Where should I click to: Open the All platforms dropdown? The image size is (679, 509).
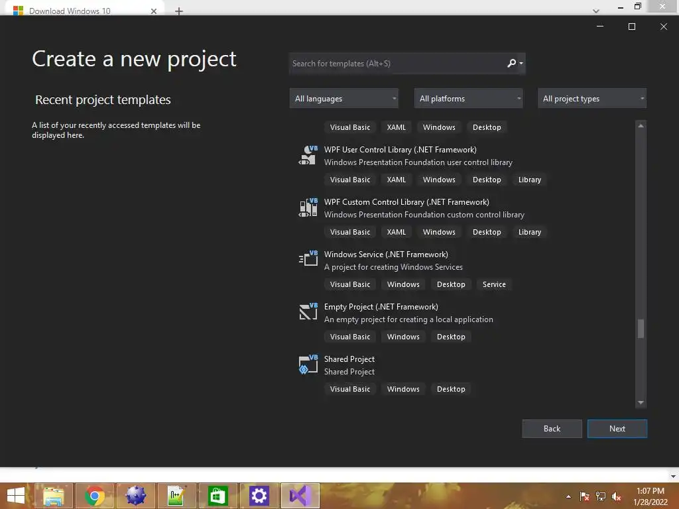pos(468,98)
